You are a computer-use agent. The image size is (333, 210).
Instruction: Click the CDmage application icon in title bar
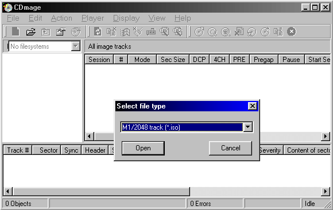(x=7, y=7)
